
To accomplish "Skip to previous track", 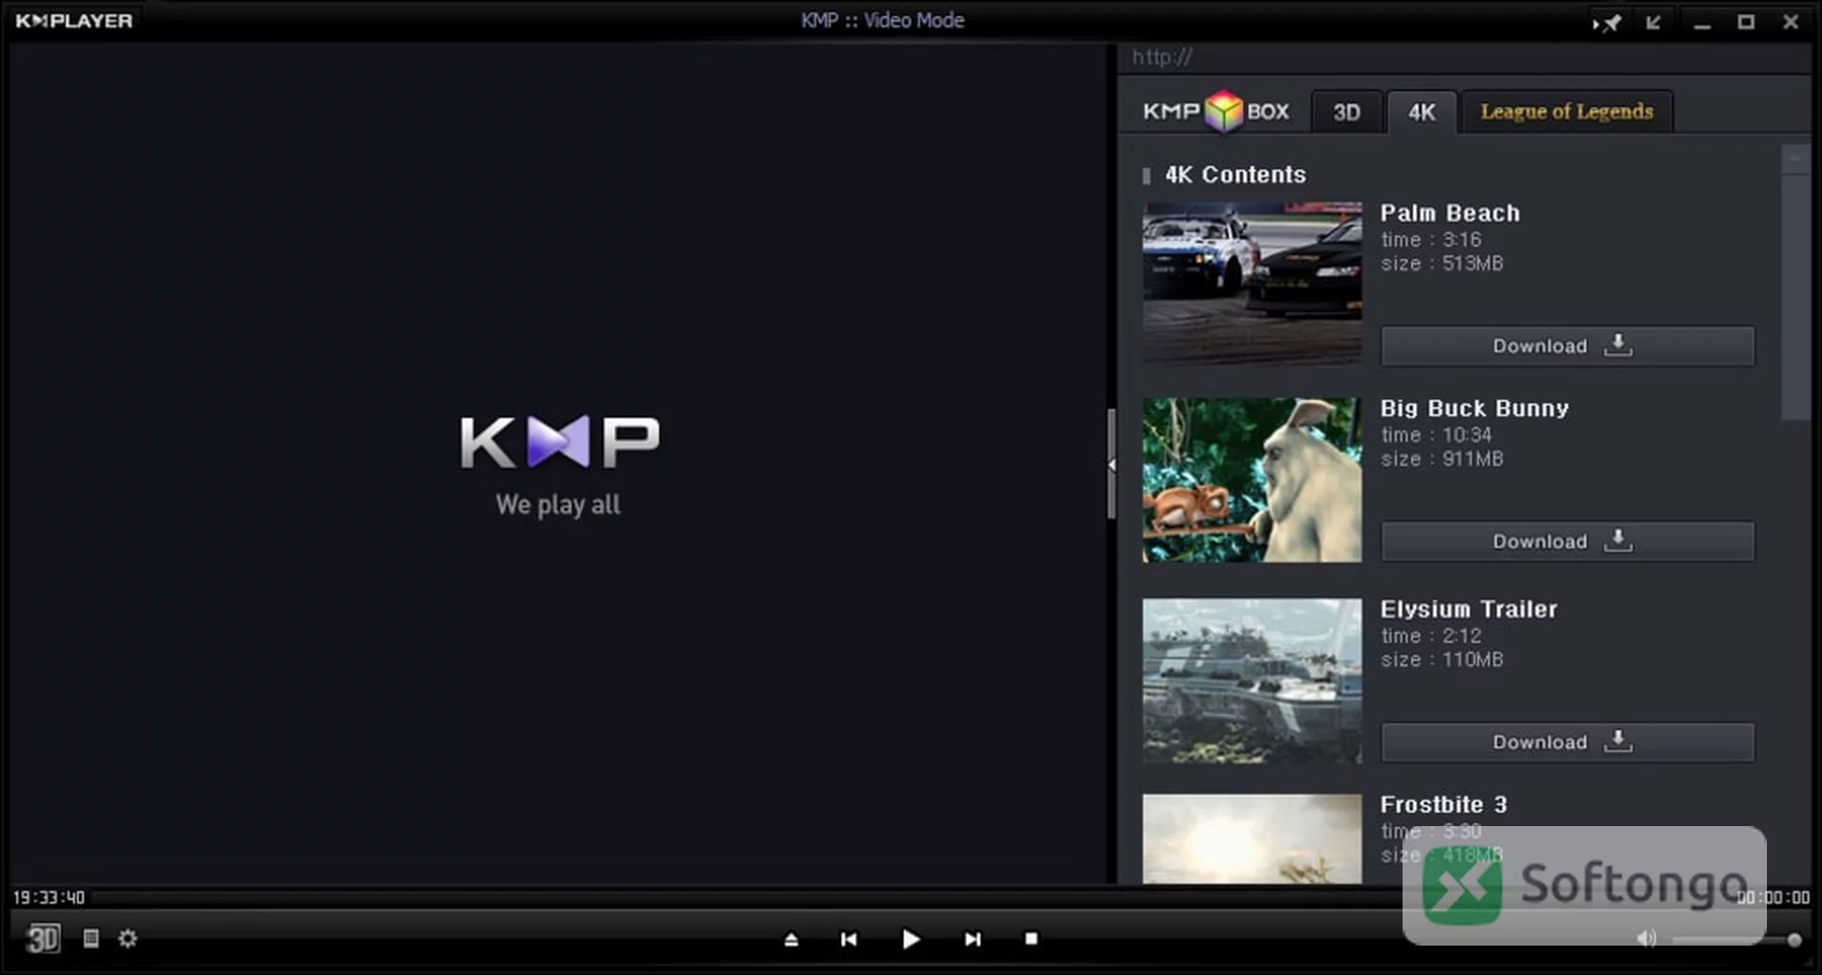I will pyautogui.click(x=849, y=939).
